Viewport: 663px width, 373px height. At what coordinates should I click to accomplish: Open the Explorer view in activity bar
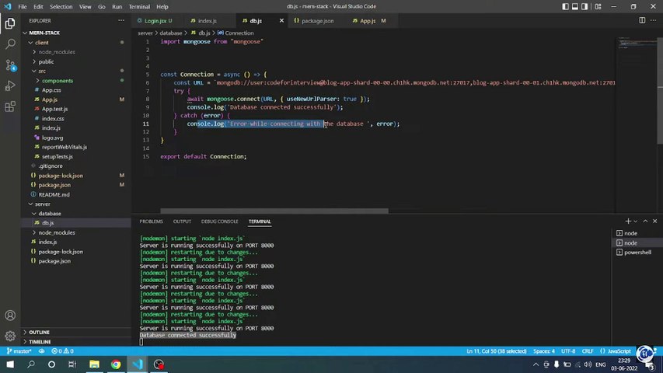pos(10,23)
